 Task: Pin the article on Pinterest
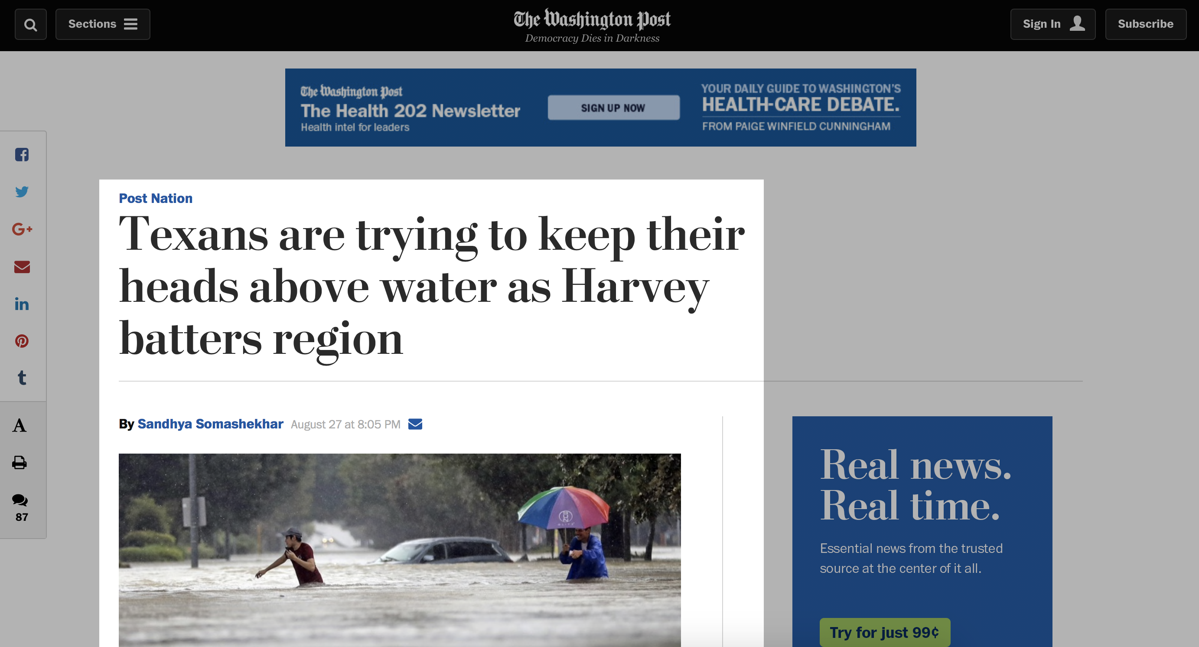pos(22,341)
